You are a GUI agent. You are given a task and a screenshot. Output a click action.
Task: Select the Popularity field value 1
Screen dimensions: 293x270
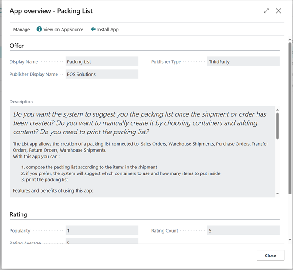click(x=102, y=230)
